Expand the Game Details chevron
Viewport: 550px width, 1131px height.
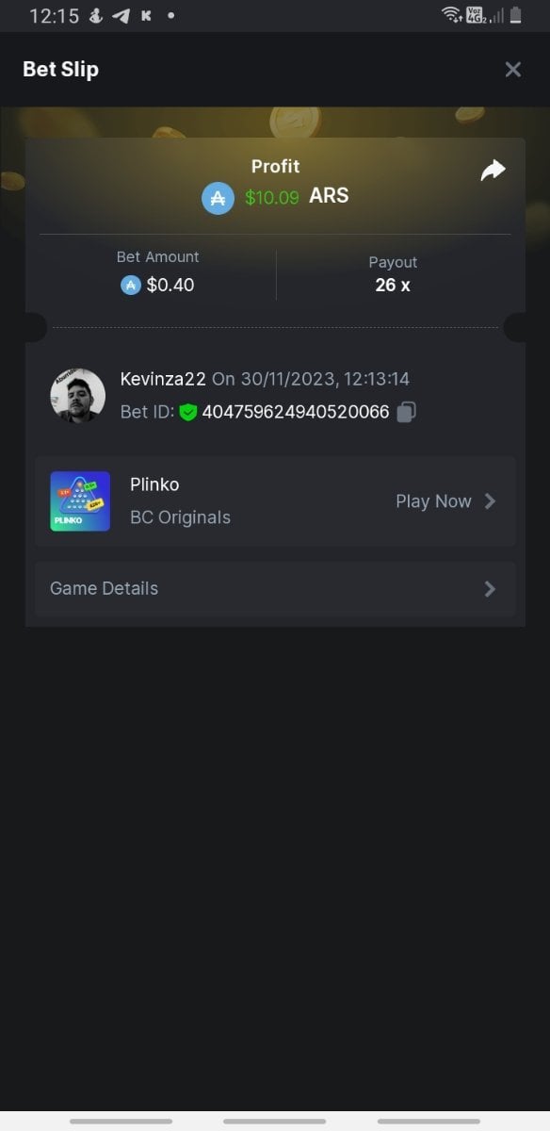[x=490, y=589]
